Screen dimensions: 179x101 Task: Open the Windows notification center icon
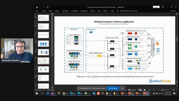click(174, 93)
